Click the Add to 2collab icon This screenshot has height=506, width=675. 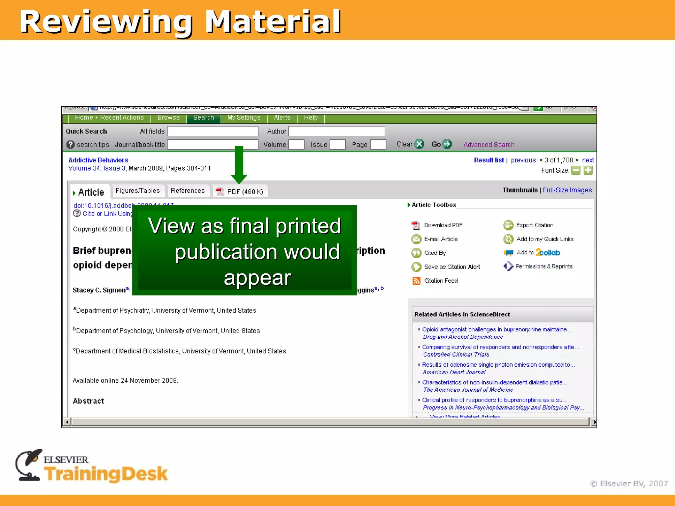(508, 253)
